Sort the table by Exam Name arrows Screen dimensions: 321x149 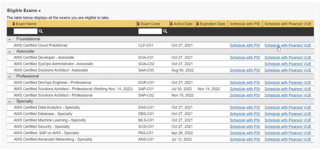point(14,24)
